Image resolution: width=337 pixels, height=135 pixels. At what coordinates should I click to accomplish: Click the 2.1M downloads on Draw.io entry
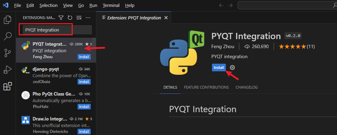(x=76, y=119)
